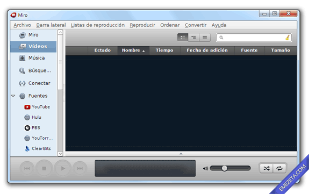Sort by the Nombre column header

[133, 51]
